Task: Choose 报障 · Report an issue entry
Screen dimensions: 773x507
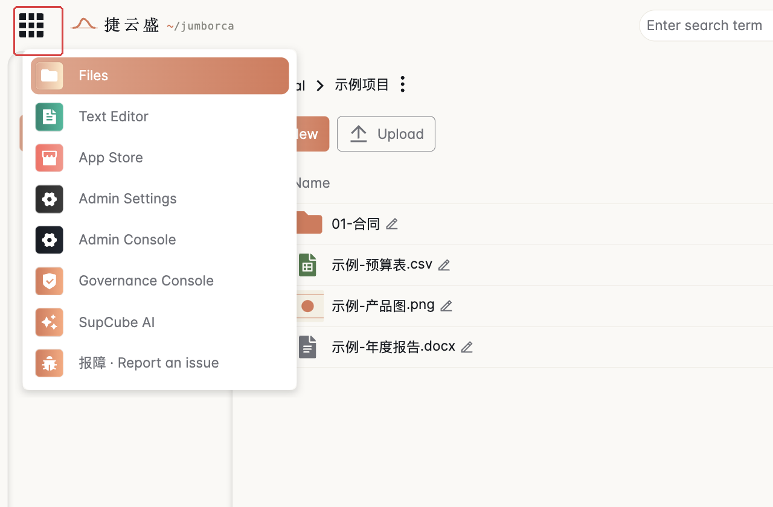Action: pyautogui.click(x=160, y=363)
